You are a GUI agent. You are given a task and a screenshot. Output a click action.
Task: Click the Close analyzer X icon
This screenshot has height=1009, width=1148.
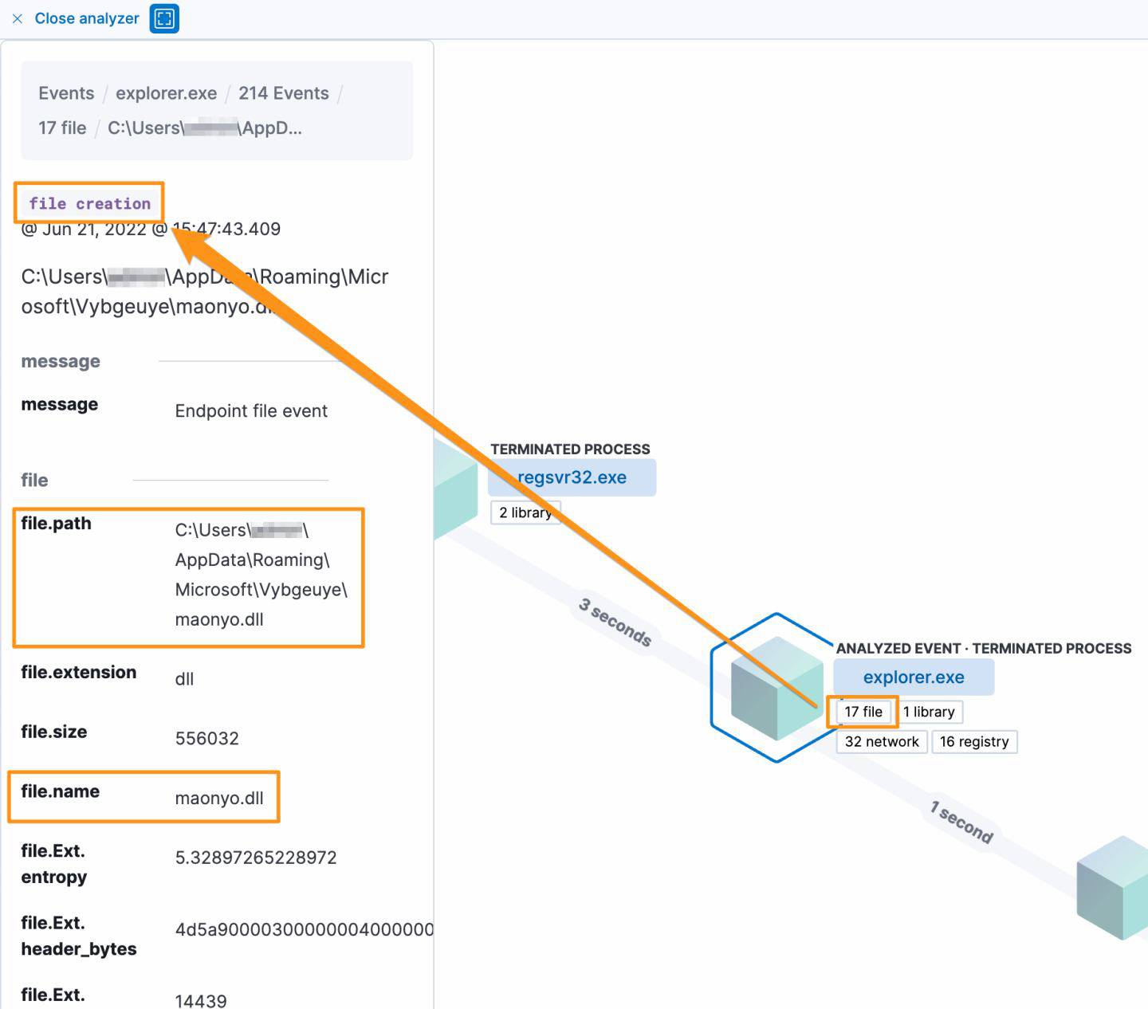18,18
